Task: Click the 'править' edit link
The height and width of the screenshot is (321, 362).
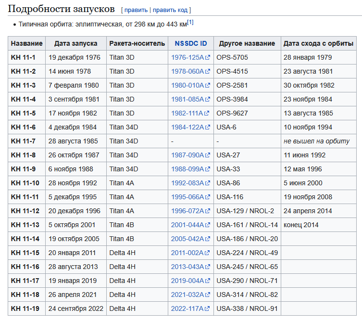Action: (x=136, y=10)
